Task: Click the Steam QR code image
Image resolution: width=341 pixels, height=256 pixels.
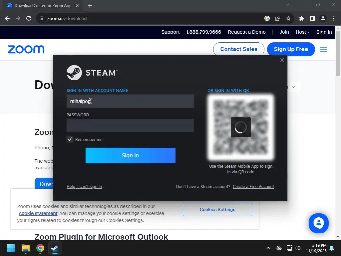Action: [x=241, y=127]
